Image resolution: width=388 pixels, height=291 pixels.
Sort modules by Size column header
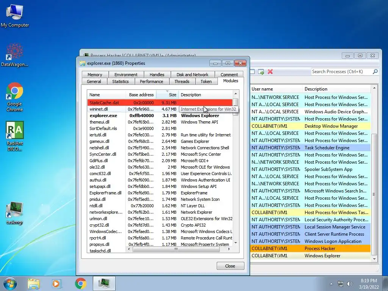[x=167, y=95]
